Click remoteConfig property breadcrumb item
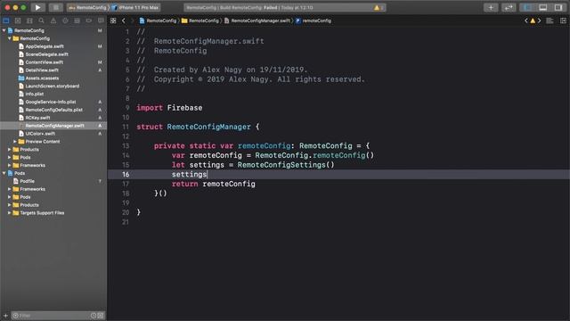 [x=313, y=21]
